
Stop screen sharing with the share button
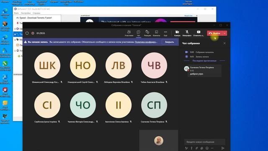[198, 33]
